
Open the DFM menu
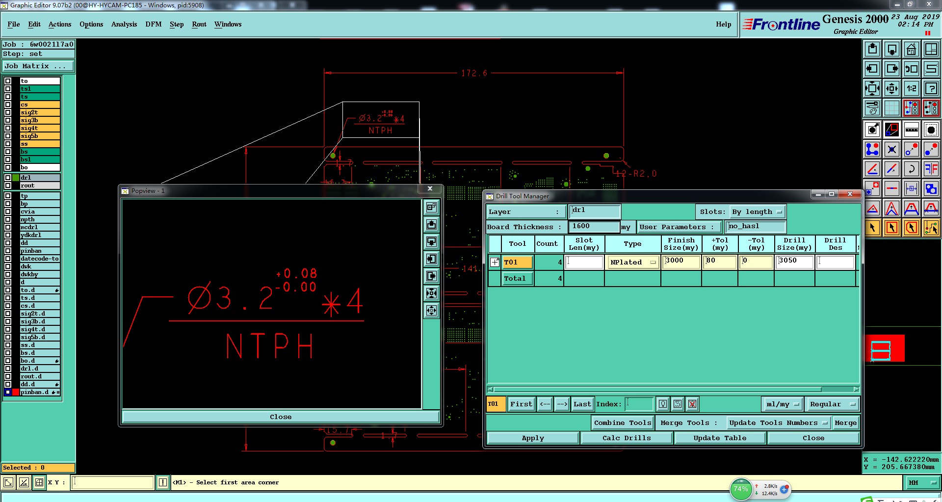pyautogui.click(x=153, y=24)
